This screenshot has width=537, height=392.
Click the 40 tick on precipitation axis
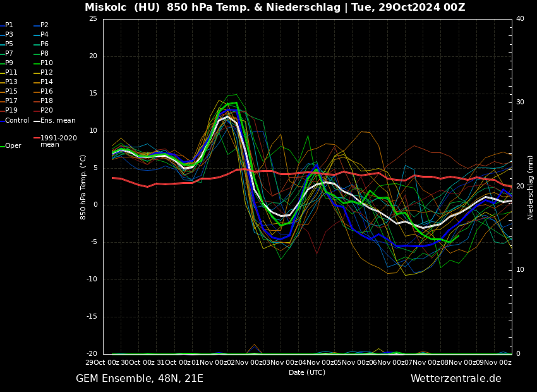[x=520, y=19]
